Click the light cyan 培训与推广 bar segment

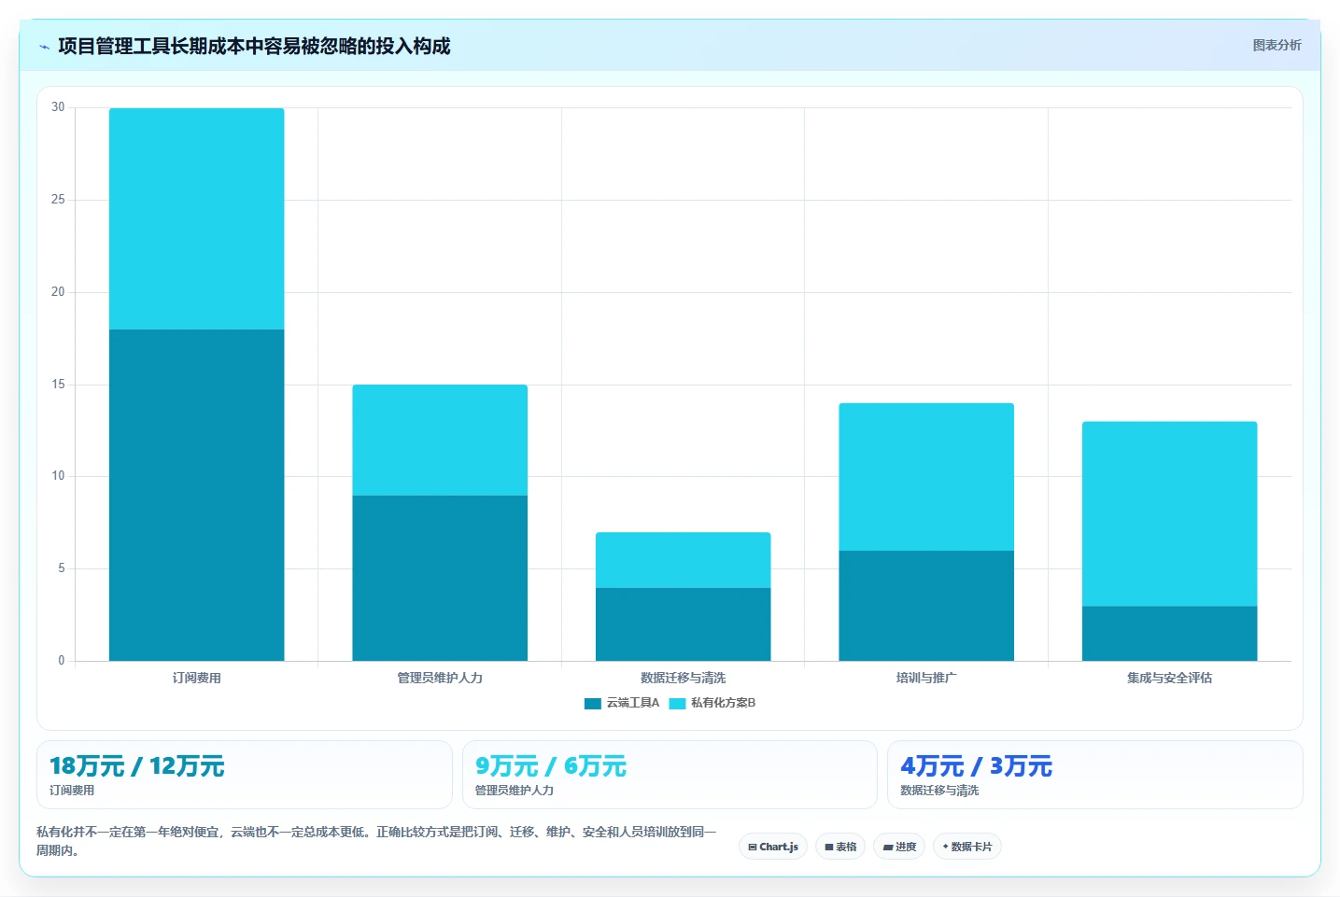click(926, 477)
